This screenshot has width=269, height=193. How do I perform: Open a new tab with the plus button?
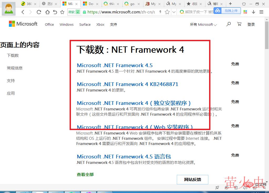point(230,4)
